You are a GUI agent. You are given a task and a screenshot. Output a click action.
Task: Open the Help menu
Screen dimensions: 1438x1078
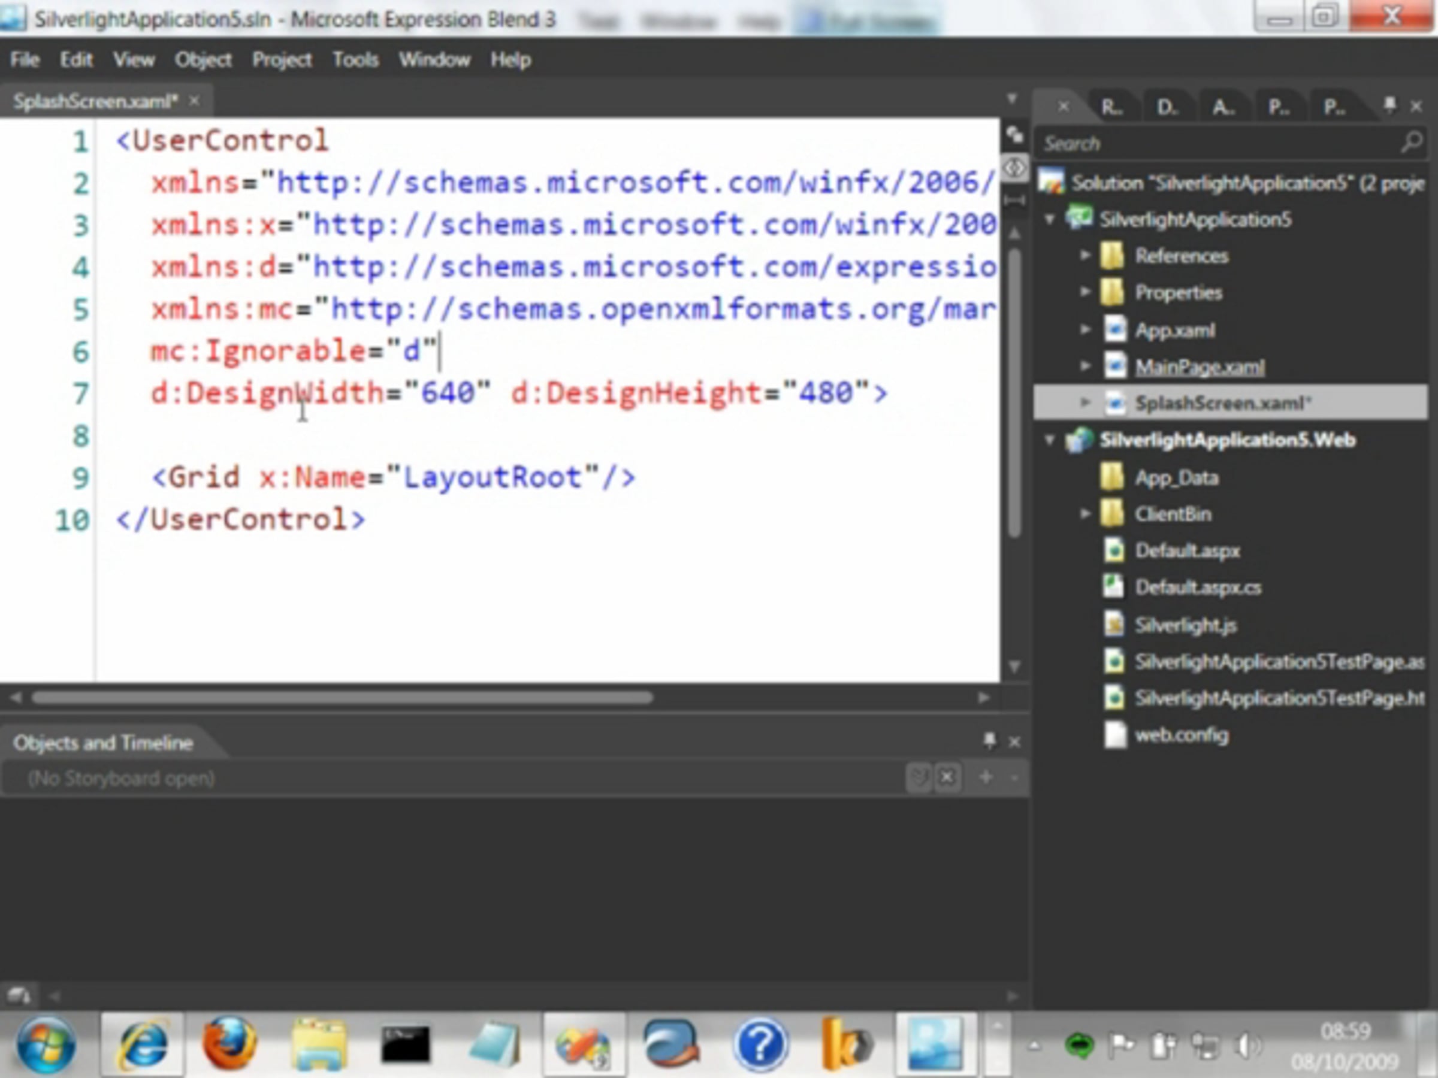[x=511, y=60]
